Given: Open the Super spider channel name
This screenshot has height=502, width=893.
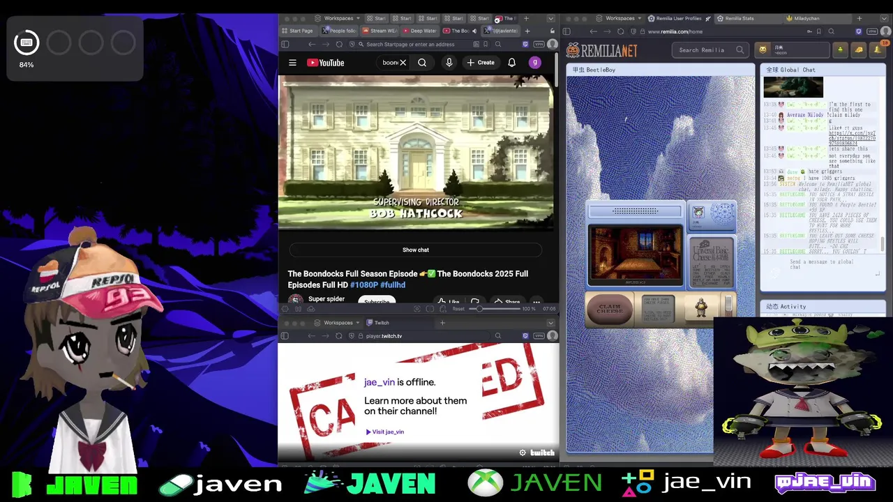Looking at the screenshot, I should pyautogui.click(x=327, y=299).
